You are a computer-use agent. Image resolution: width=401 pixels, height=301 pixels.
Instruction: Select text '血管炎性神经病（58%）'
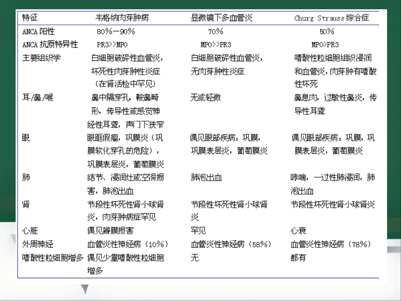(x=231, y=244)
